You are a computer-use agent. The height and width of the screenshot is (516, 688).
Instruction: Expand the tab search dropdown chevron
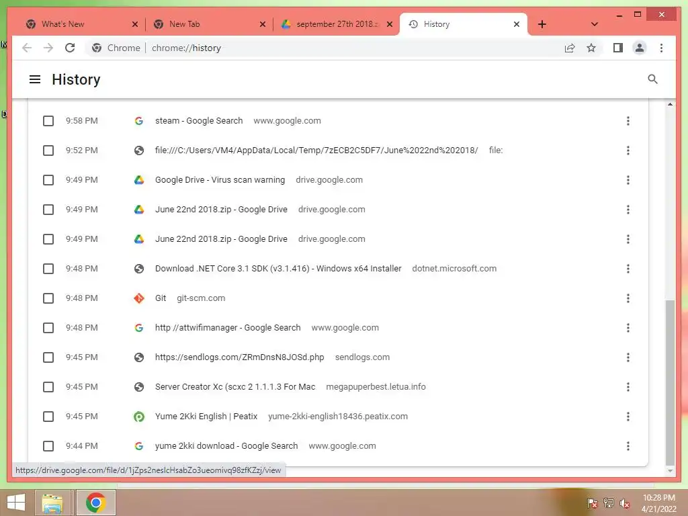click(x=595, y=24)
